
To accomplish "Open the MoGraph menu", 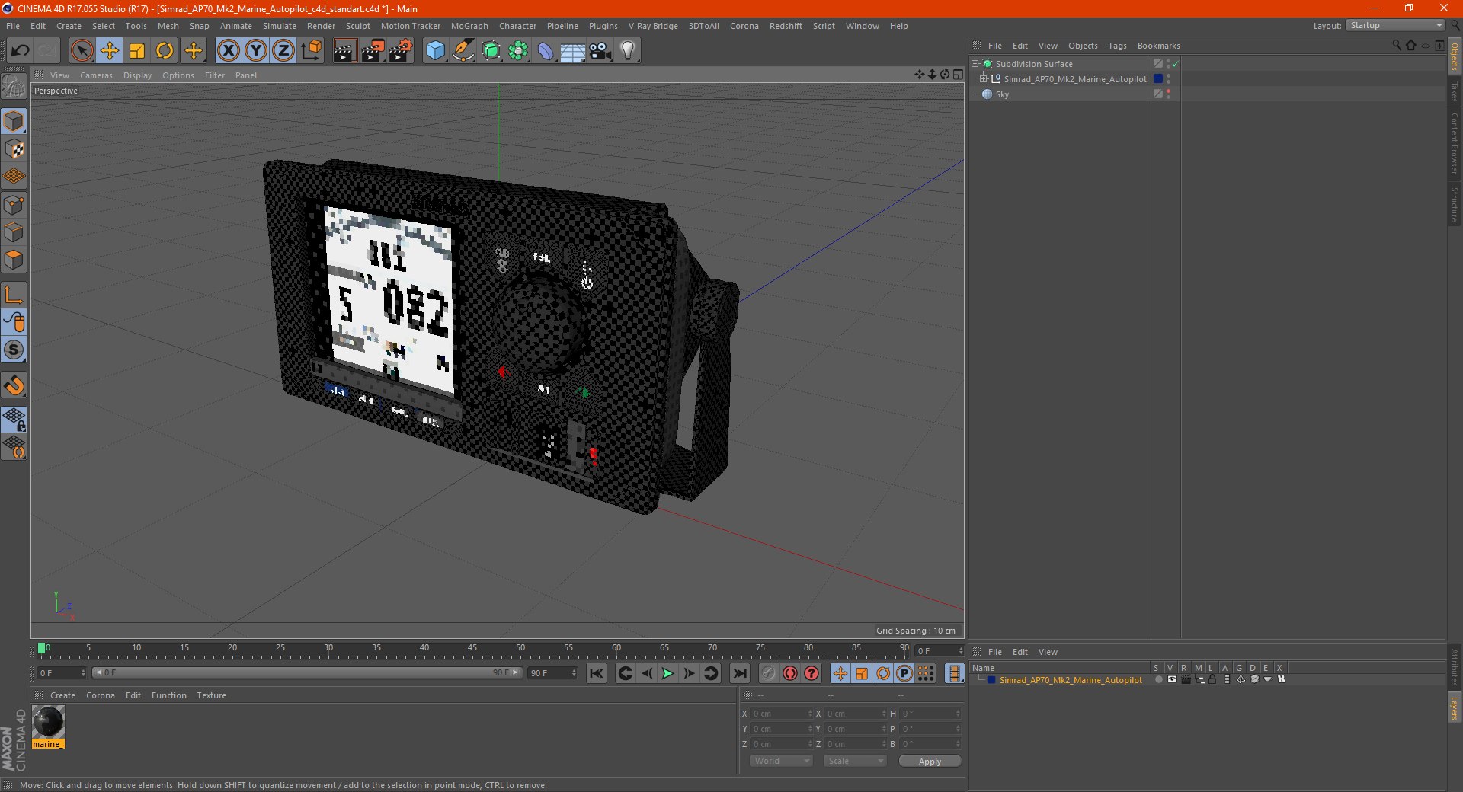I will tap(469, 26).
